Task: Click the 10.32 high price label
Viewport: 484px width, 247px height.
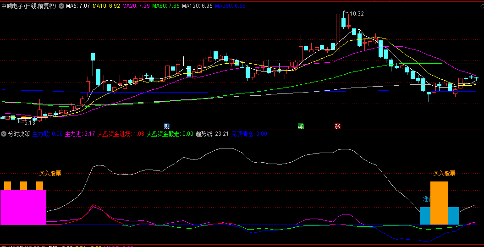Action: (356, 14)
